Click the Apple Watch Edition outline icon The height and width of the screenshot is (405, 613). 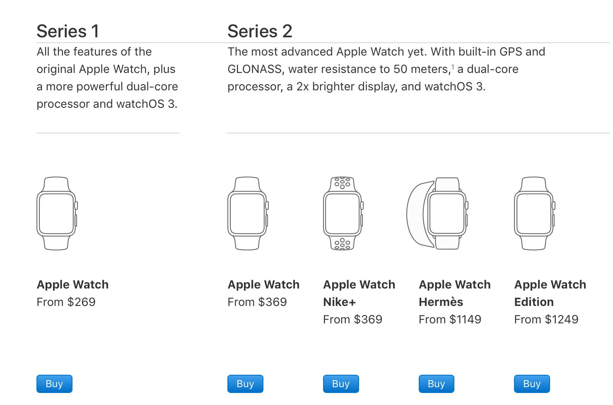[534, 213]
